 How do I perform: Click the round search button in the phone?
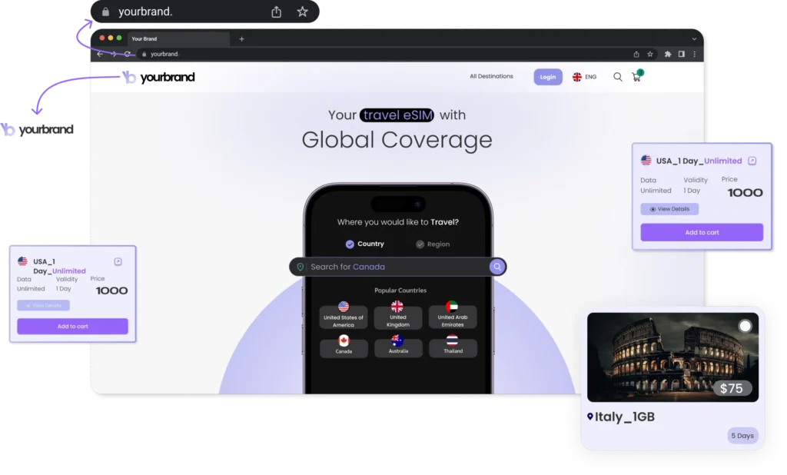pyautogui.click(x=497, y=267)
